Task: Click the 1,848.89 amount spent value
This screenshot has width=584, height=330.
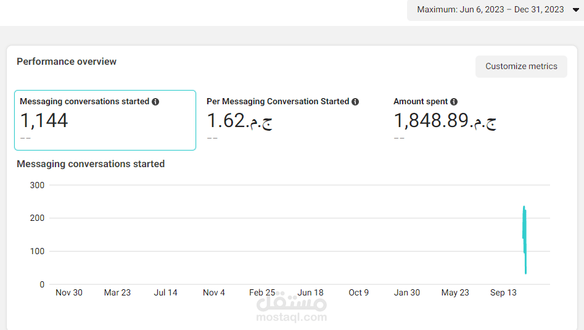Action: pos(445,121)
